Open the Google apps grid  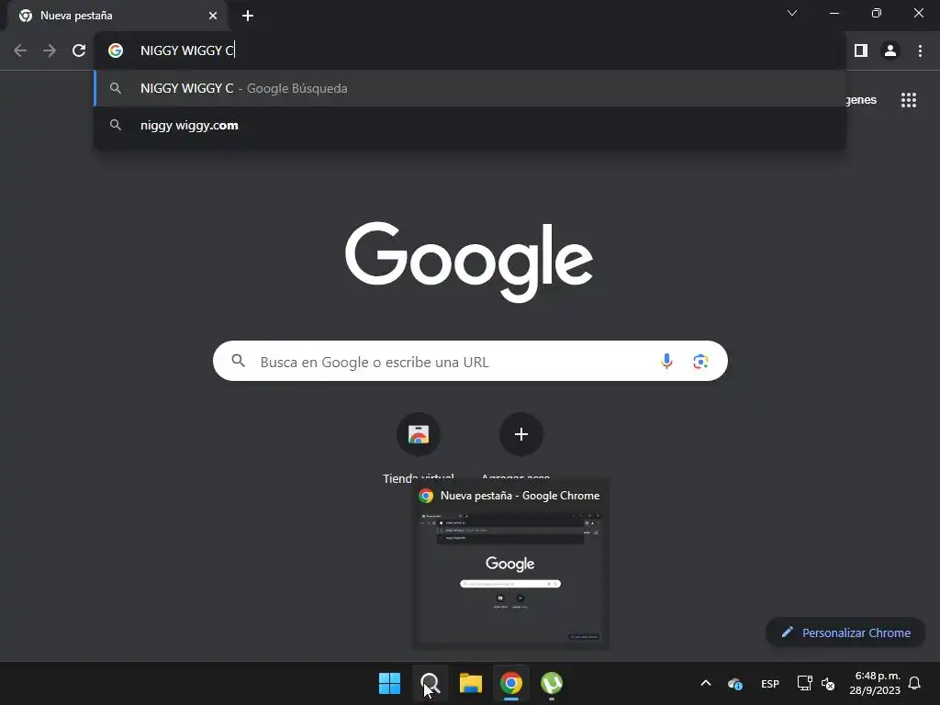(x=909, y=100)
